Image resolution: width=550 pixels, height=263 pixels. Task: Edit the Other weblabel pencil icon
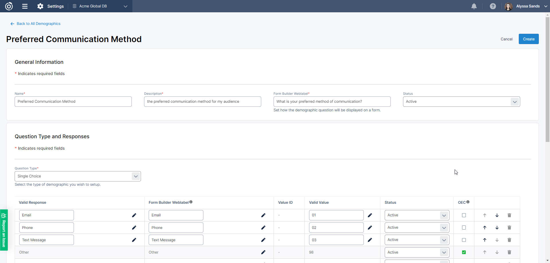tap(263, 252)
